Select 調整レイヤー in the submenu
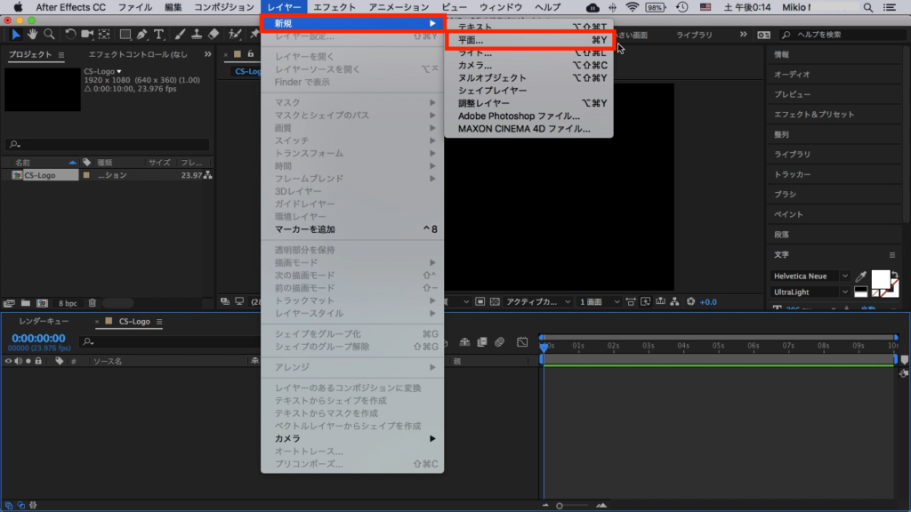Viewport: 911px width, 512px height. click(528, 103)
